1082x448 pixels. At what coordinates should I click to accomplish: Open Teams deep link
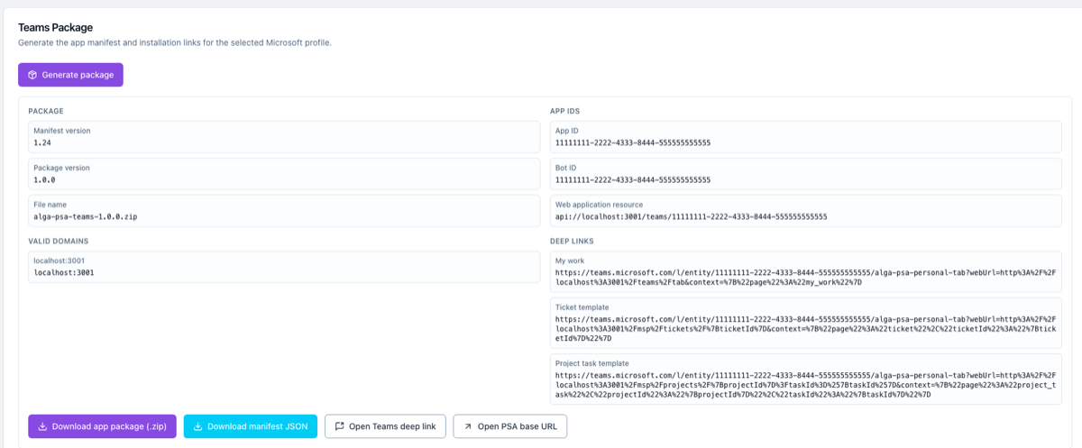click(385, 426)
